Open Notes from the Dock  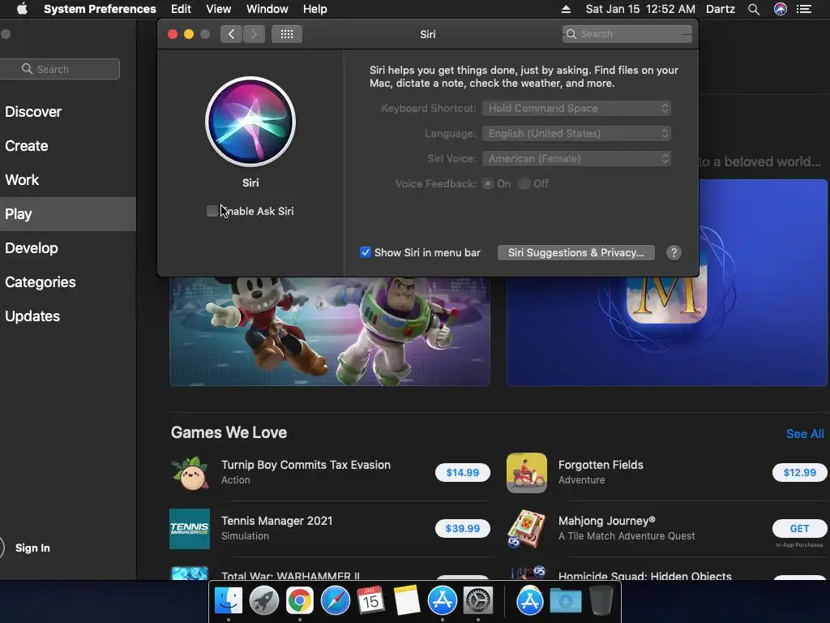tap(407, 601)
